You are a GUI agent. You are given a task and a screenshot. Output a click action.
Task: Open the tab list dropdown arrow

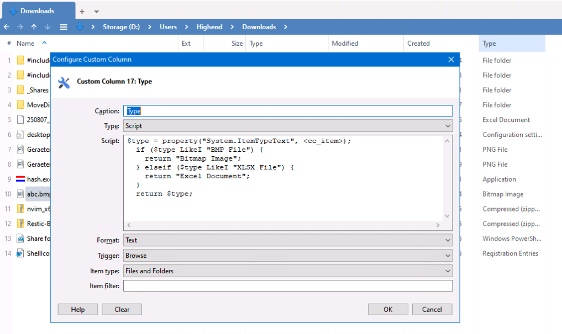pos(97,11)
